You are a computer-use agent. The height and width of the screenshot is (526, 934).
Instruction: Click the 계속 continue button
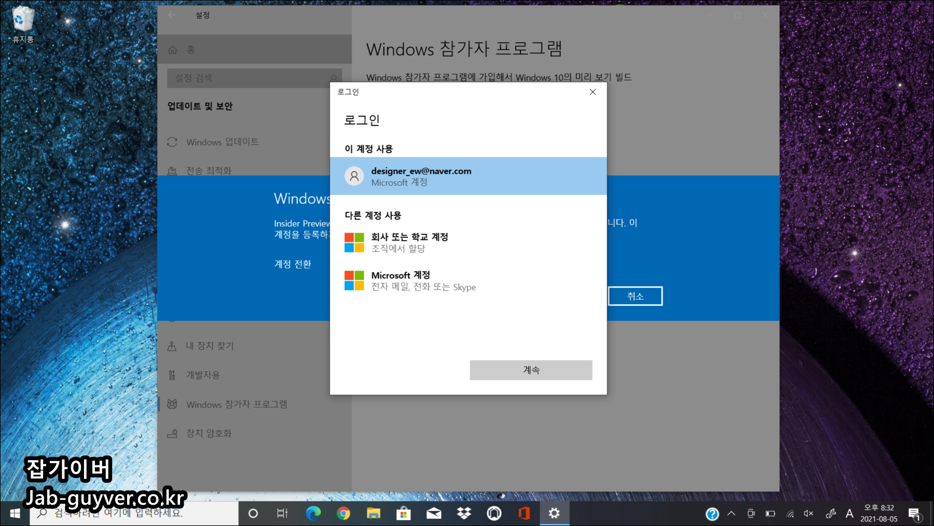coord(531,370)
